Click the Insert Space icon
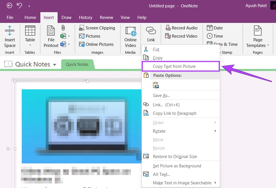276x188 pixels. [10, 31]
